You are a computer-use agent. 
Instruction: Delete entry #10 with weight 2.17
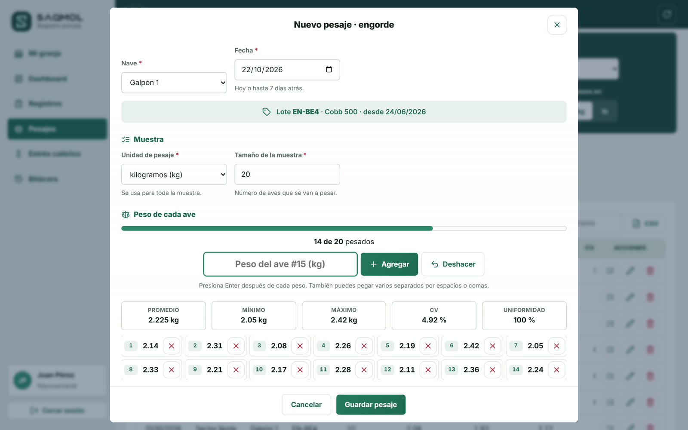point(300,370)
